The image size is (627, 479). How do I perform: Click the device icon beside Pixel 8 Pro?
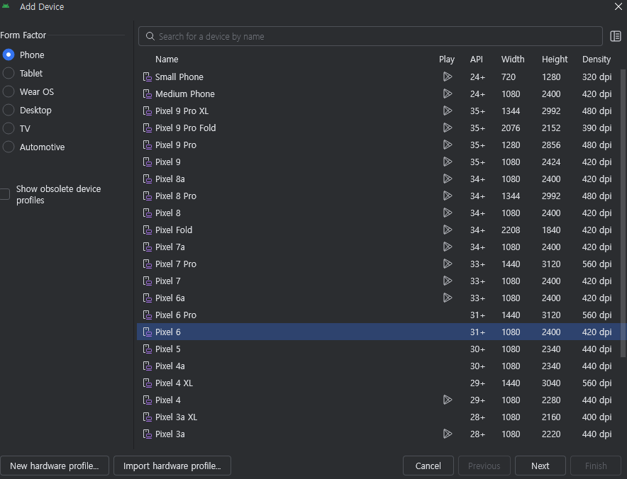[147, 196]
